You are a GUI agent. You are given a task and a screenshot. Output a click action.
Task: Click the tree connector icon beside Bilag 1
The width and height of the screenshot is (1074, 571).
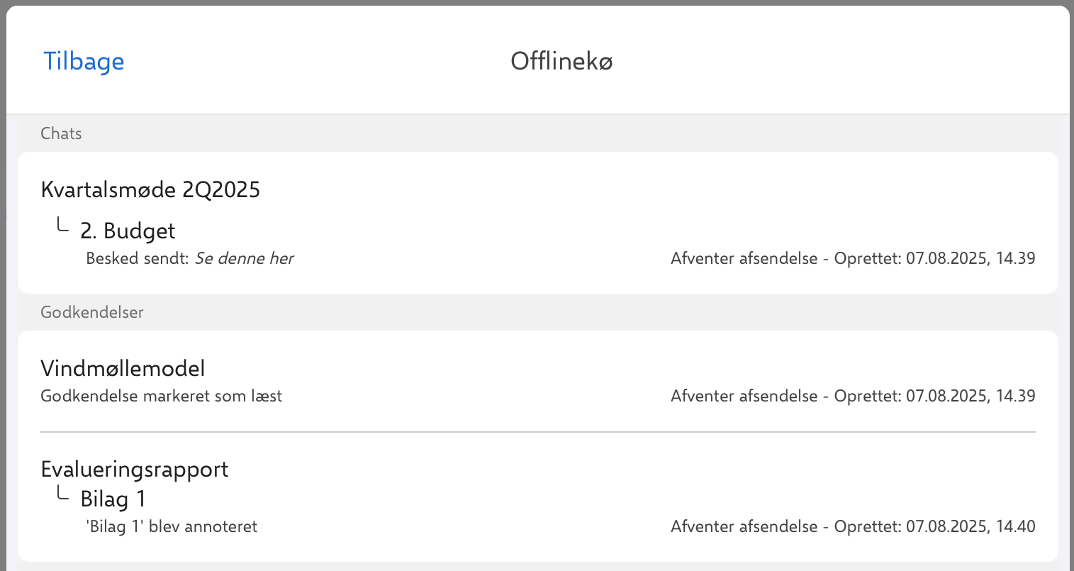click(x=62, y=494)
